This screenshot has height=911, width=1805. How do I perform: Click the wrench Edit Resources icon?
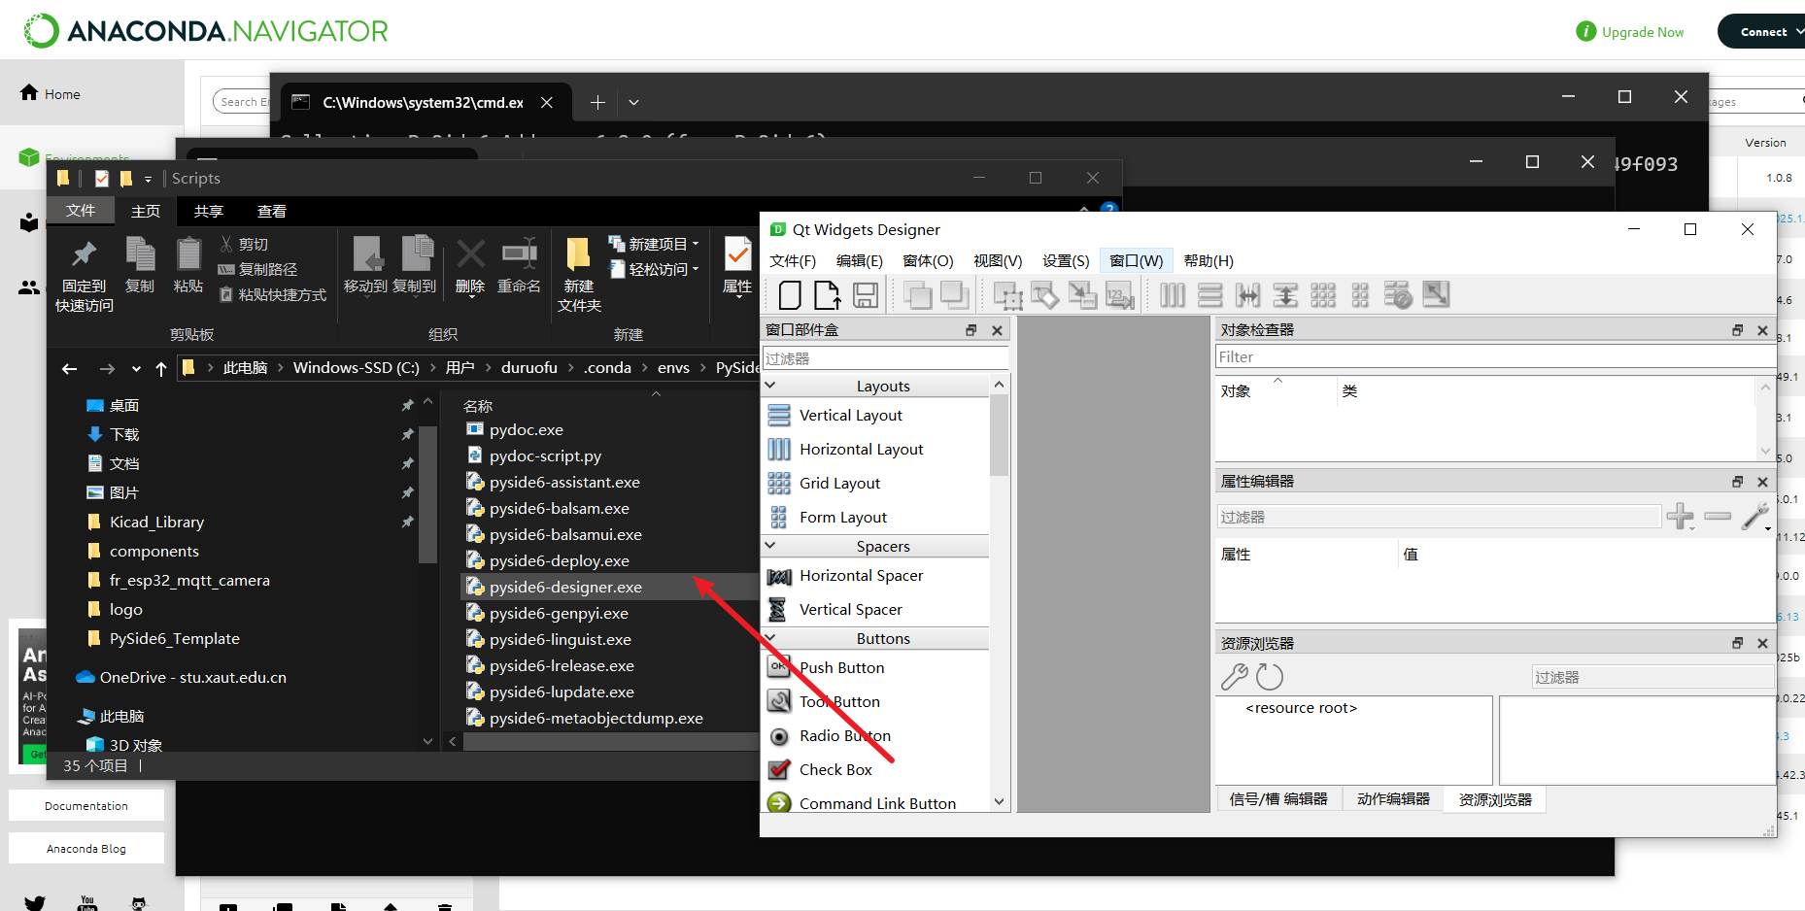[x=1234, y=676]
